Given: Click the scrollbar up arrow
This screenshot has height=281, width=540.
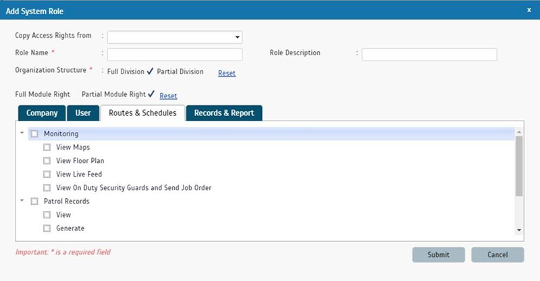Looking at the screenshot, I should pos(519,132).
